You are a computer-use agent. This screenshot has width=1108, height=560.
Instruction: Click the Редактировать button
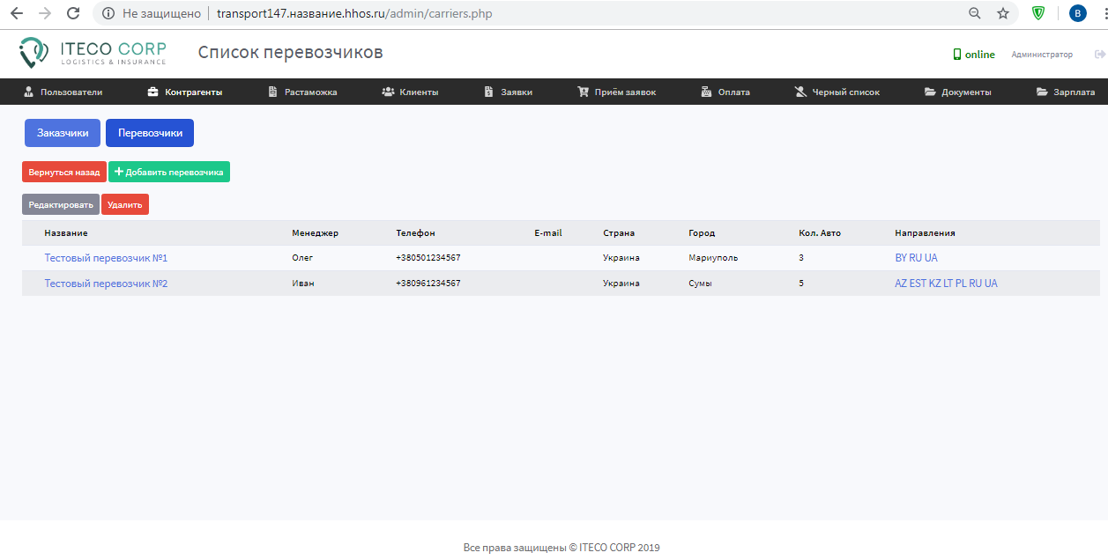(x=61, y=204)
